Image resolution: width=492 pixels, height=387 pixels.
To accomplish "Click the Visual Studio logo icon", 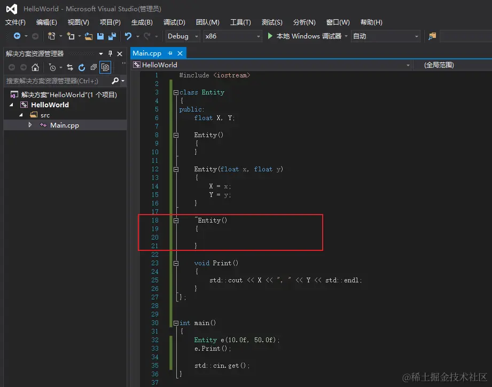I will [x=12, y=9].
